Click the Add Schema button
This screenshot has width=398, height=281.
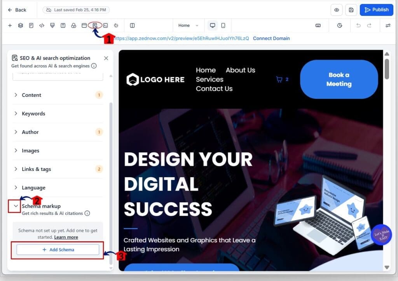point(58,250)
